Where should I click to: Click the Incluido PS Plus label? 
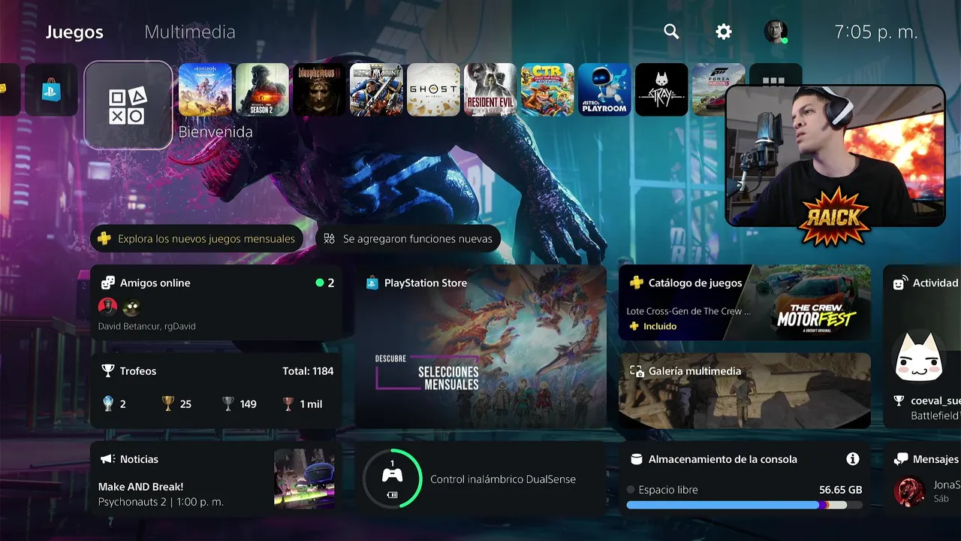pos(653,326)
